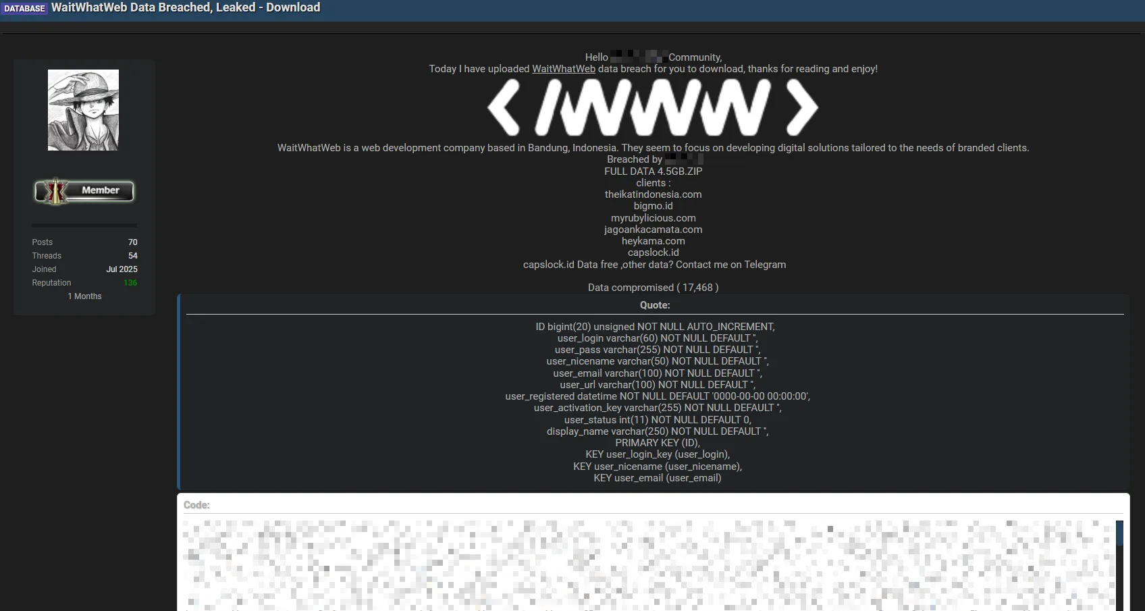Viewport: 1145px width, 611px height.
Task: Click the myrubylicious.com client entry
Action: (x=653, y=218)
